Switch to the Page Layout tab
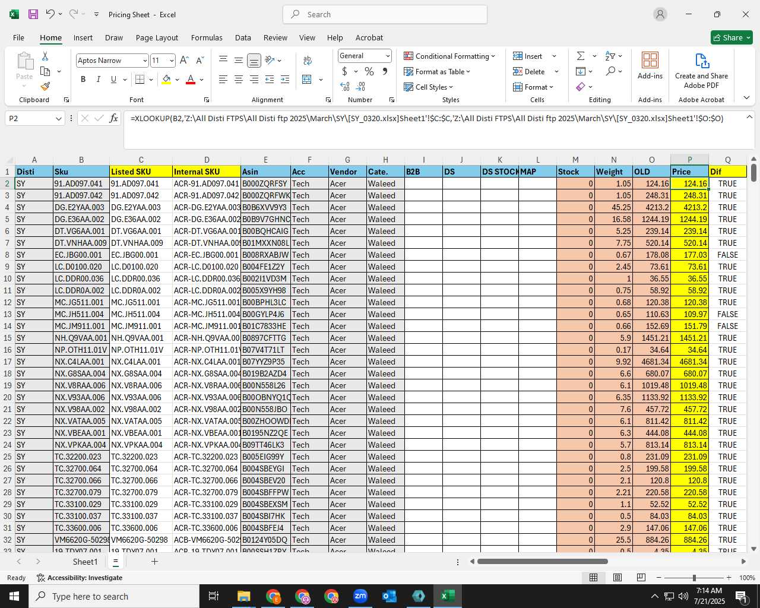 157,37
